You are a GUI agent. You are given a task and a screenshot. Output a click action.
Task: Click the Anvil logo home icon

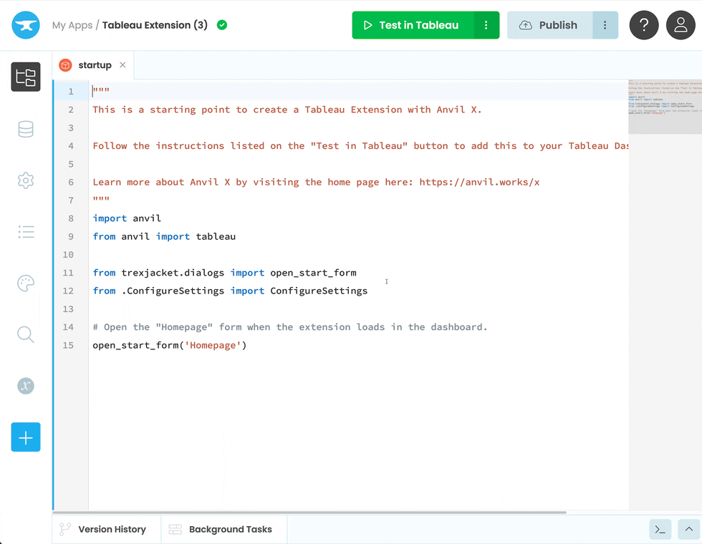[x=26, y=25]
